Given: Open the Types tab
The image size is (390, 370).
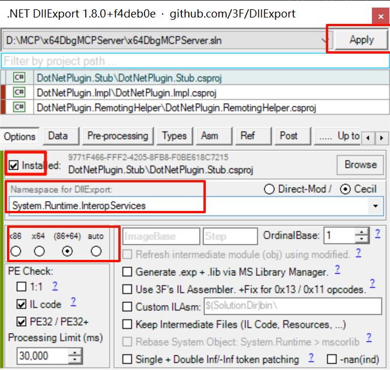Looking at the screenshot, I should point(174,136).
